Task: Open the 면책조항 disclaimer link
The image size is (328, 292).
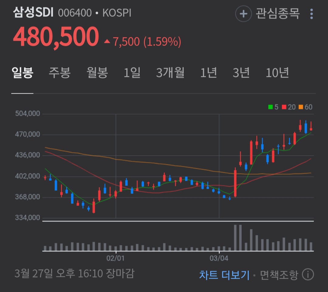Action: (x=279, y=275)
